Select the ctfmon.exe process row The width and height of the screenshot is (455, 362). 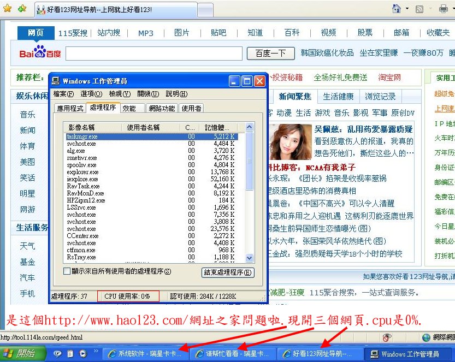[152, 250]
